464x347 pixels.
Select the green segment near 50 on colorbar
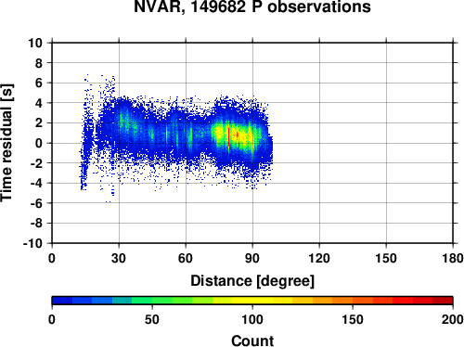coord(152,300)
